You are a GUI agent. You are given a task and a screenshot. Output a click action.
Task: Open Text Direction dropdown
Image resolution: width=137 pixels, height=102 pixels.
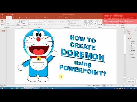[73, 21]
